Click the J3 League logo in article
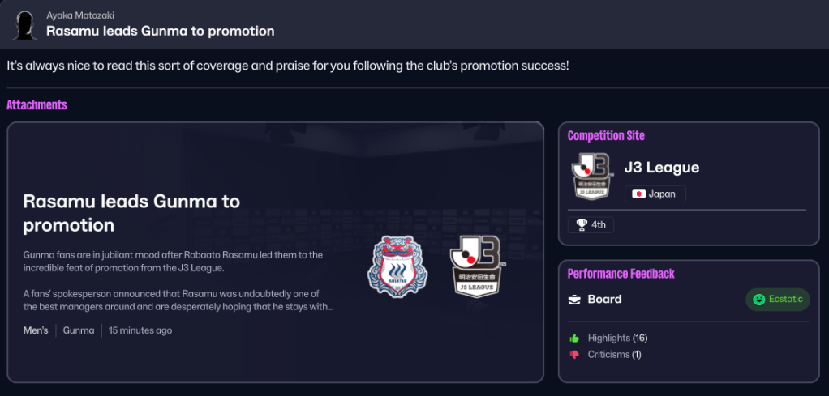This screenshot has width=829, height=396. click(476, 265)
